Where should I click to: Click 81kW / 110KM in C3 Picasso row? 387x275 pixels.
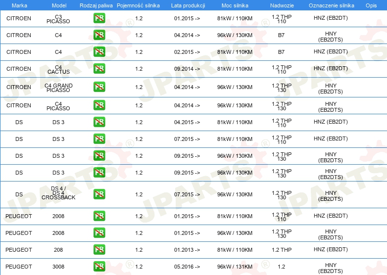tap(235, 18)
